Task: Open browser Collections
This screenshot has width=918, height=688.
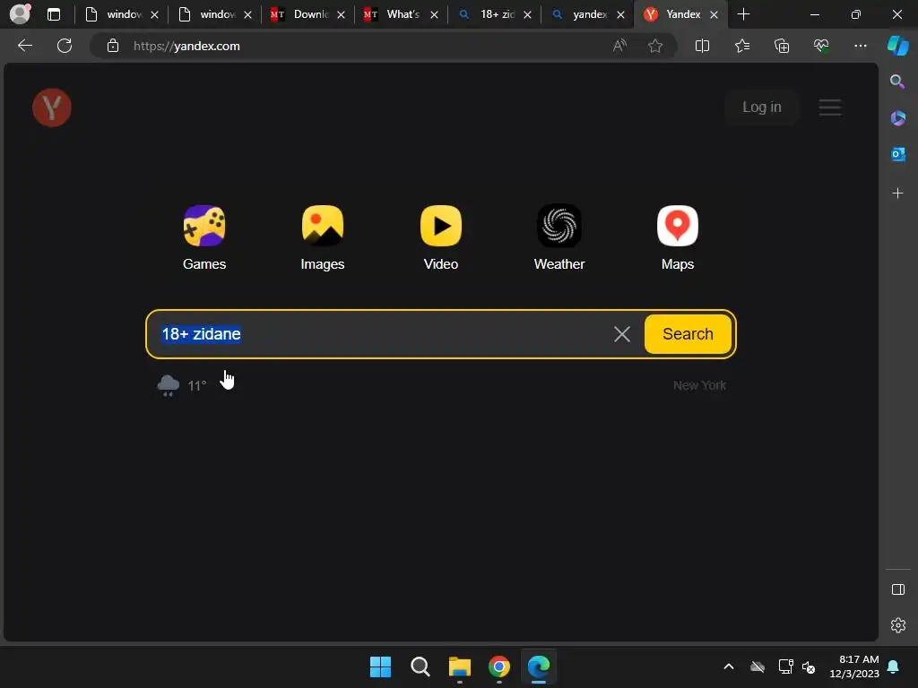Action: tap(782, 46)
